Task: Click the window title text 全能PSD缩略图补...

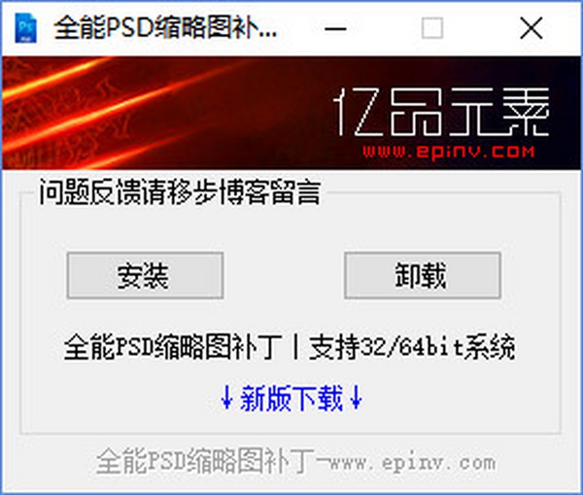Action: tap(165, 27)
